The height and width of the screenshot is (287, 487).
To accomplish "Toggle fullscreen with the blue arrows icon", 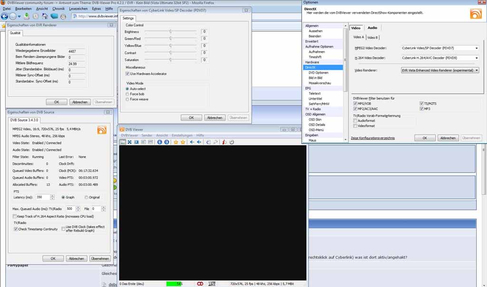I will 129,142.
